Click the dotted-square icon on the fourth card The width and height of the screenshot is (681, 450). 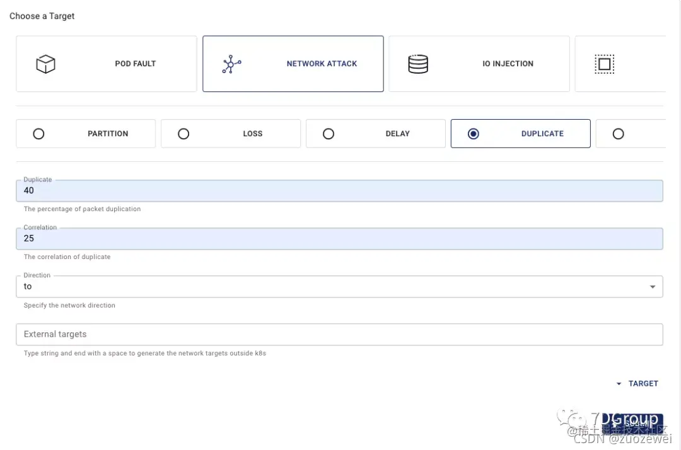(604, 64)
